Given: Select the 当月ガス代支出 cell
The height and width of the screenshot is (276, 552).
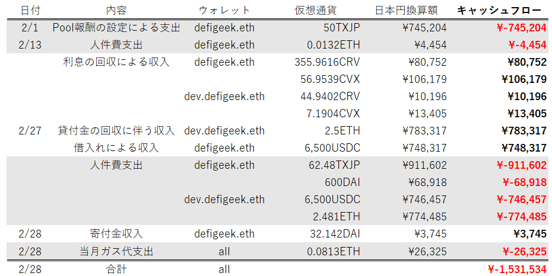Looking at the screenshot, I should 116,252.
